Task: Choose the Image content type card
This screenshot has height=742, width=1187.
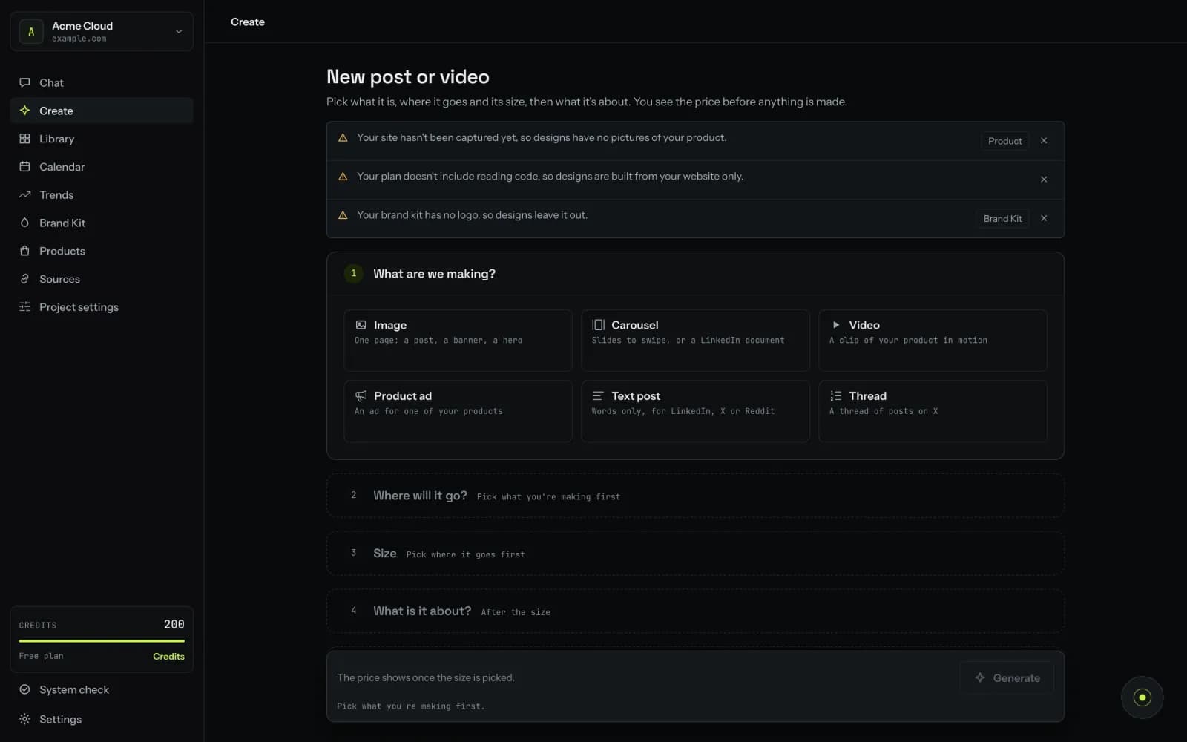Action: point(458,340)
